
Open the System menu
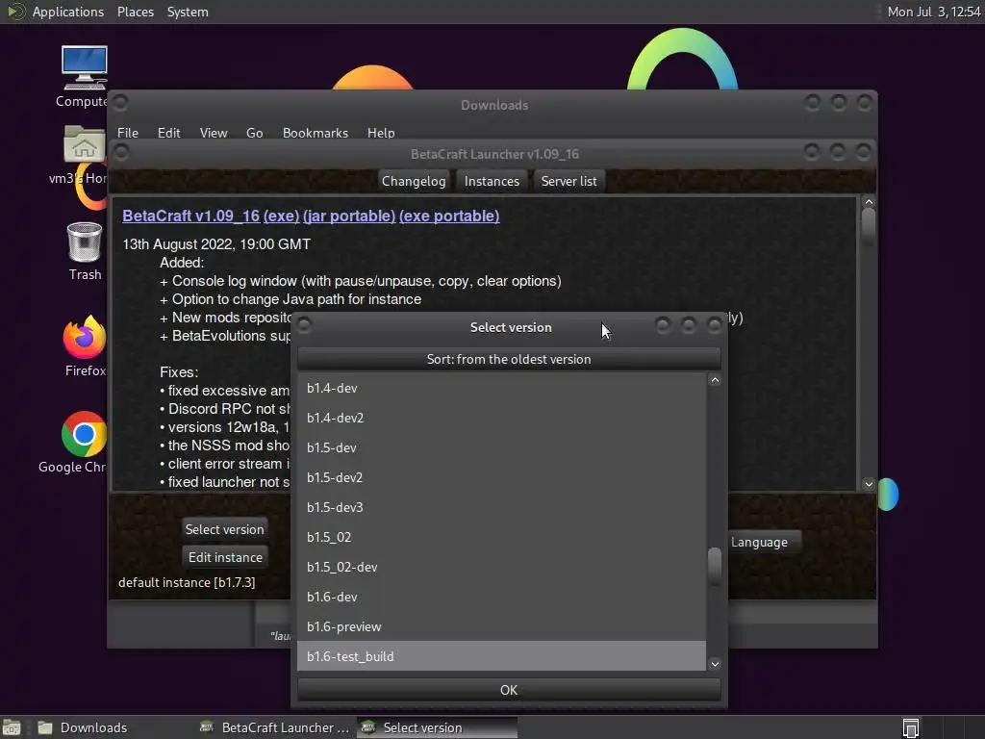pyautogui.click(x=188, y=12)
